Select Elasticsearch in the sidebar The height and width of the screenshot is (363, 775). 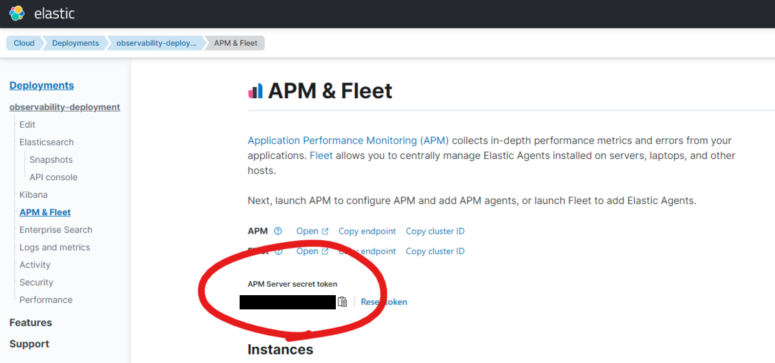pyautogui.click(x=46, y=142)
